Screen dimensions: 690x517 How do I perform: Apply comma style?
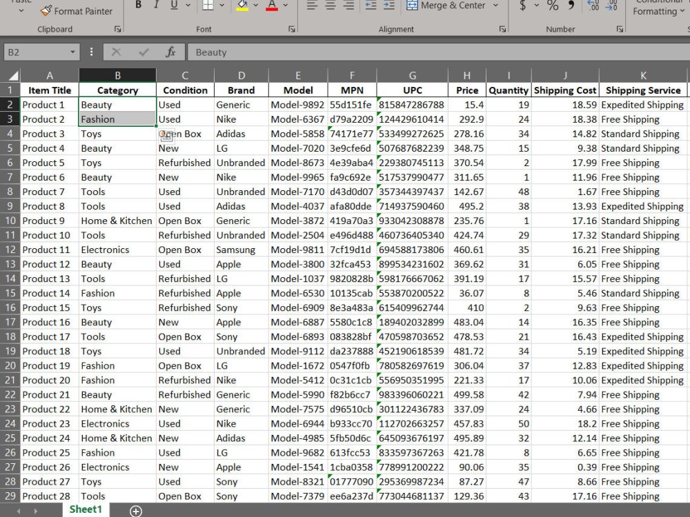point(571,6)
